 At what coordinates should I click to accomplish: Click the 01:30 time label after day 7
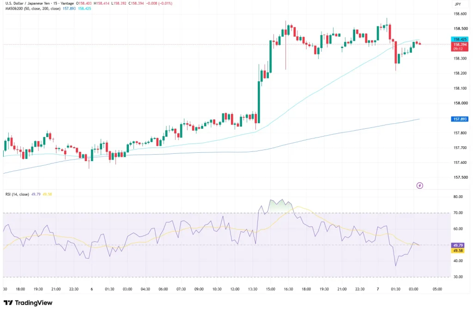tap(395, 289)
